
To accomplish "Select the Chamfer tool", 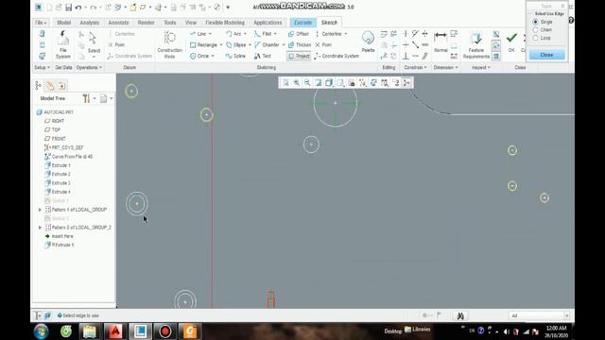I will (x=267, y=45).
